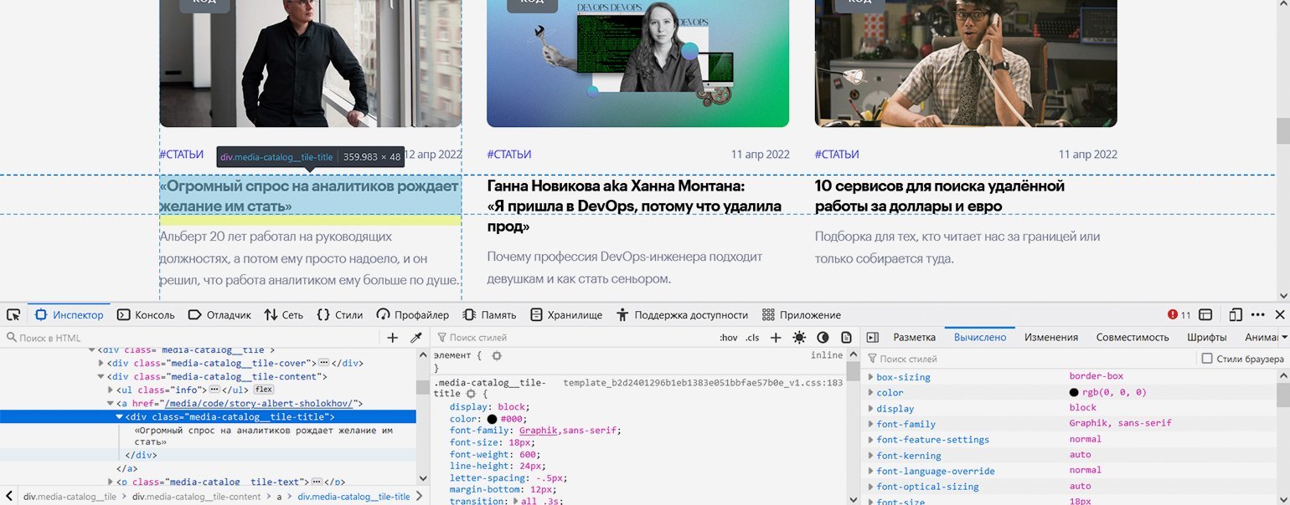Open the Отладчик debugger panel
Screen dimensions: 1290x505
coord(219,315)
